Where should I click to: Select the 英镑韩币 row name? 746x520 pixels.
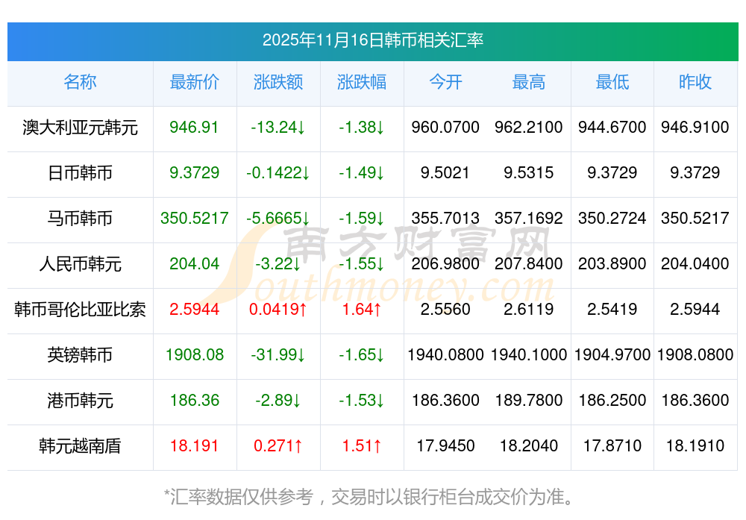80,355
